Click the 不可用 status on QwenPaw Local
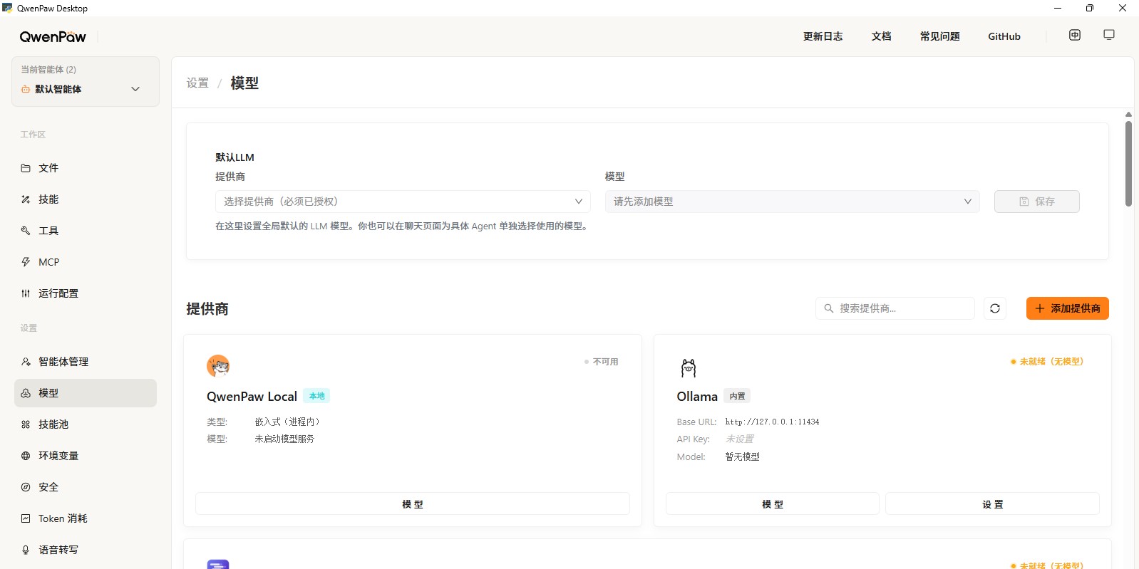 pos(602,362)
